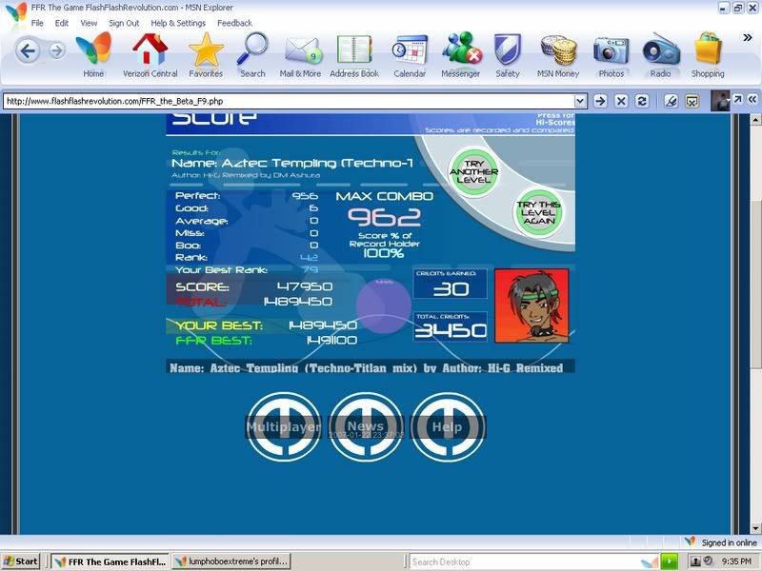
Task: Click the Back navigation arrow
Action: pos(28,50)
